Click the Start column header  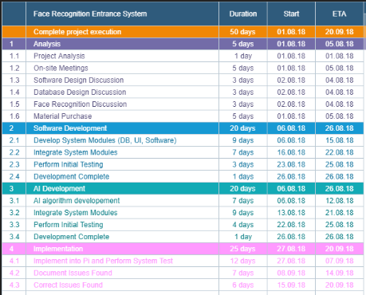click(x=291, y=14)
